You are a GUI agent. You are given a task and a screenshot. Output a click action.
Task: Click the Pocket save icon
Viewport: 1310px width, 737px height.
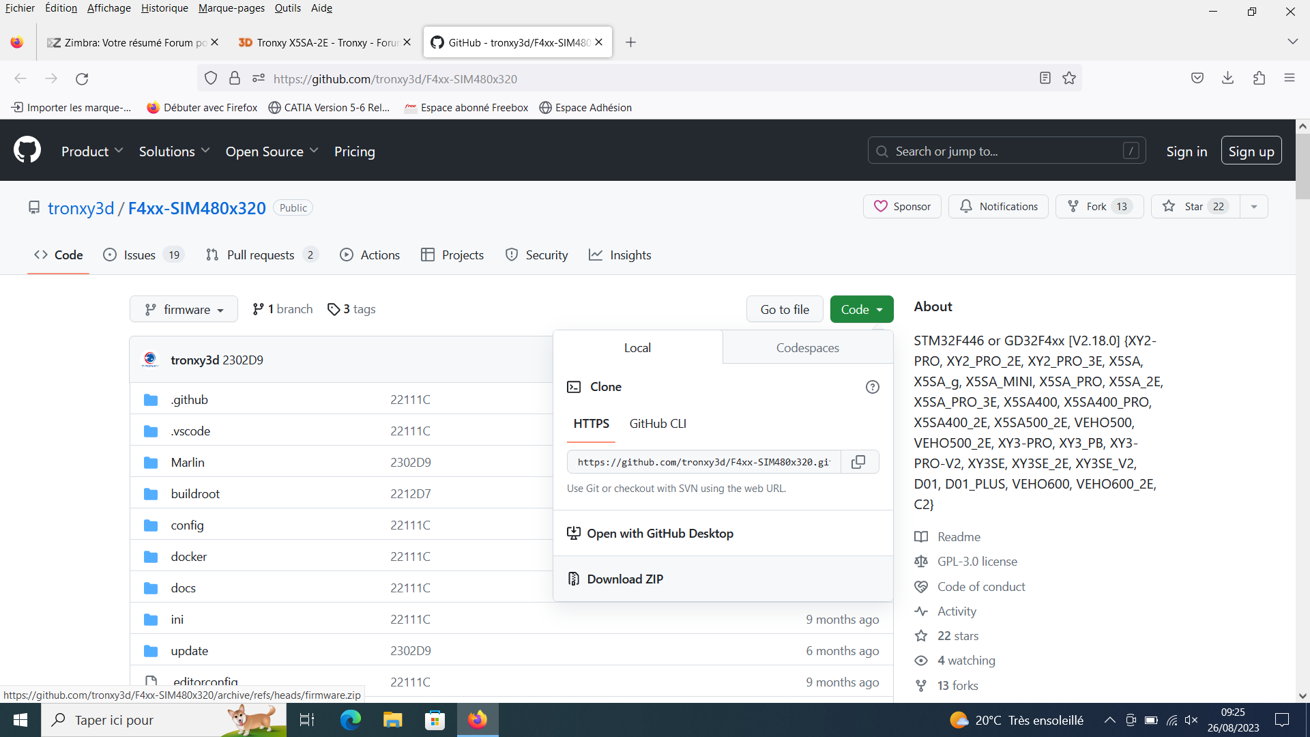[1197, 78]
